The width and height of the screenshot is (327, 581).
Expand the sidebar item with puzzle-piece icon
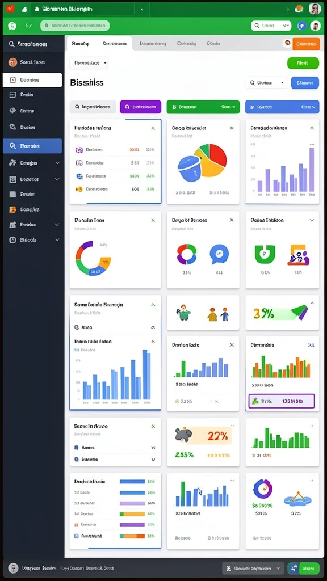point(32,163)
